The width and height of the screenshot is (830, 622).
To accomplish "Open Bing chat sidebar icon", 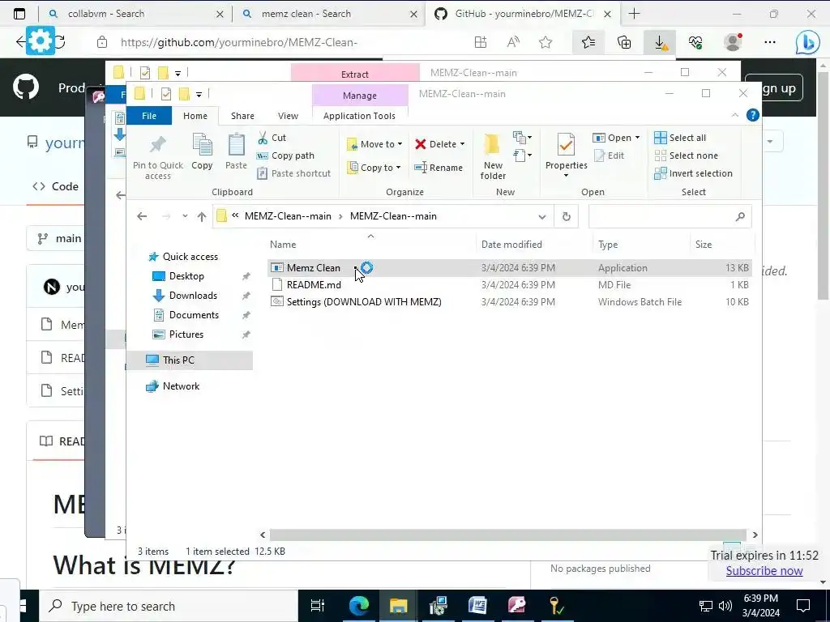I will [x=808, y=42].
